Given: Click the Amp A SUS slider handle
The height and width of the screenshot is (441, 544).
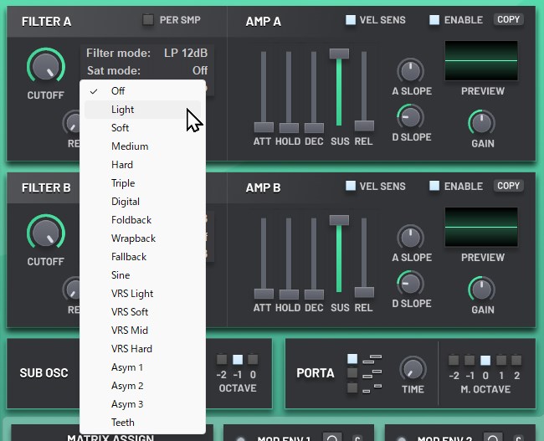Looking at the screenshot, I should (x=339, y=54).
